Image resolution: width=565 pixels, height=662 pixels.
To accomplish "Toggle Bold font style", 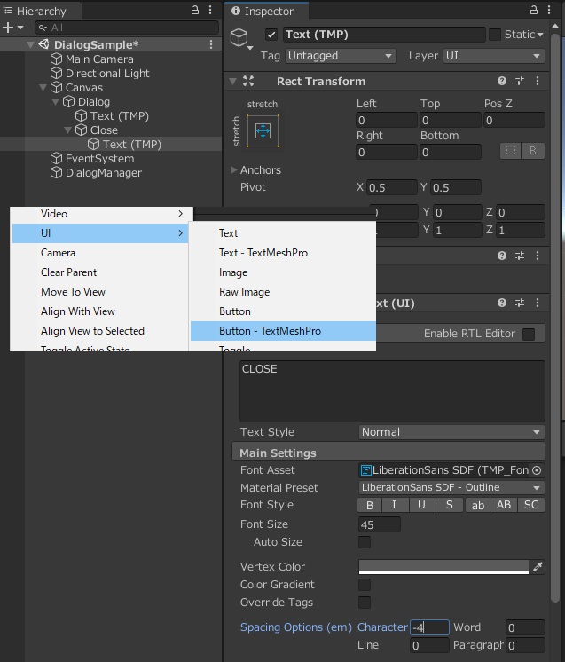I will (x=370, y=505).
